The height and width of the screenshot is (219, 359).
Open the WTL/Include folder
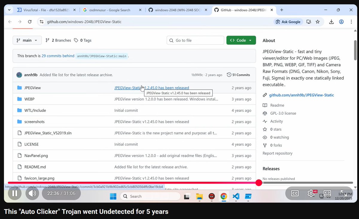35,110
